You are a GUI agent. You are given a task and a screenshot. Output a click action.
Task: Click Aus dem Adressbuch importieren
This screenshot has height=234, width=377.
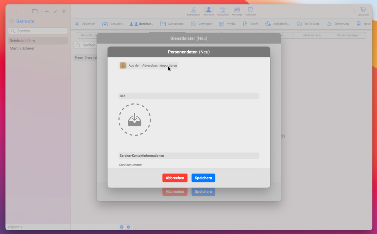[x=148, y=66]
